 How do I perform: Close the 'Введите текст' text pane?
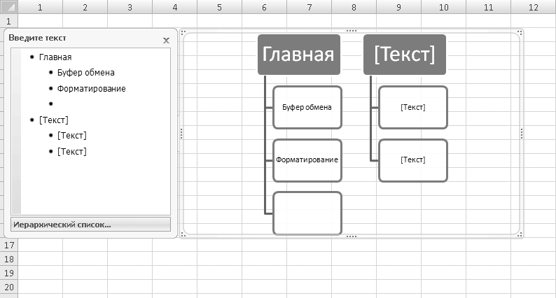click(x=166, y=41)
